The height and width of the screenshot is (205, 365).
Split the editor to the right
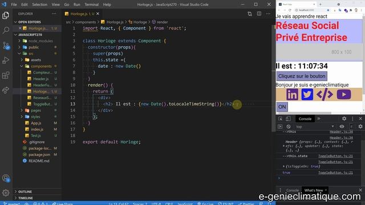[x=259, y=14]
